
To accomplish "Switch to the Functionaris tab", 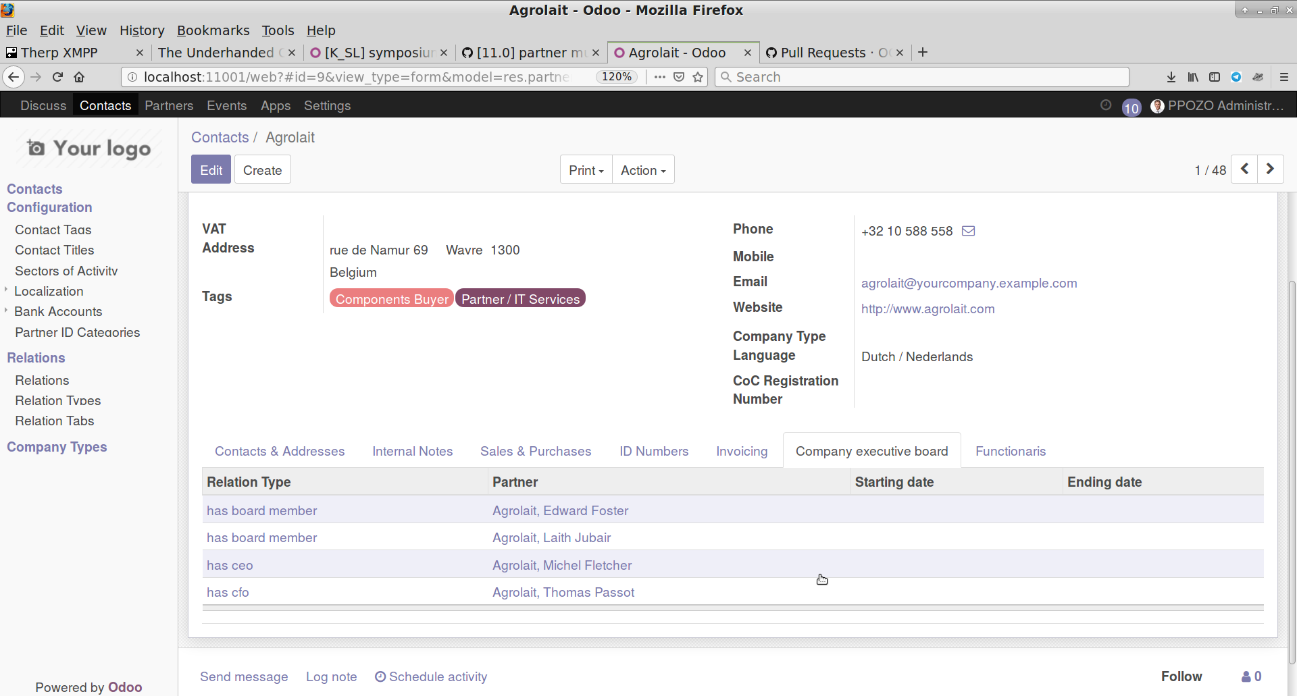I will (x=1011, y=451).
